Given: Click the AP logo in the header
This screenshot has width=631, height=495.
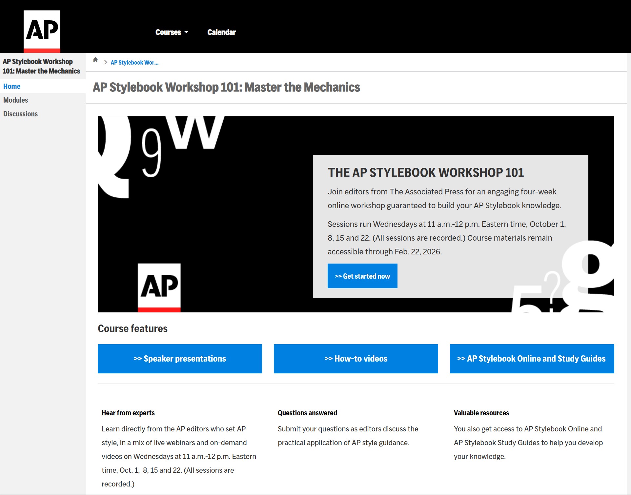Looking at the screenshot, I should pyautogui.click(x=42, y=31).
